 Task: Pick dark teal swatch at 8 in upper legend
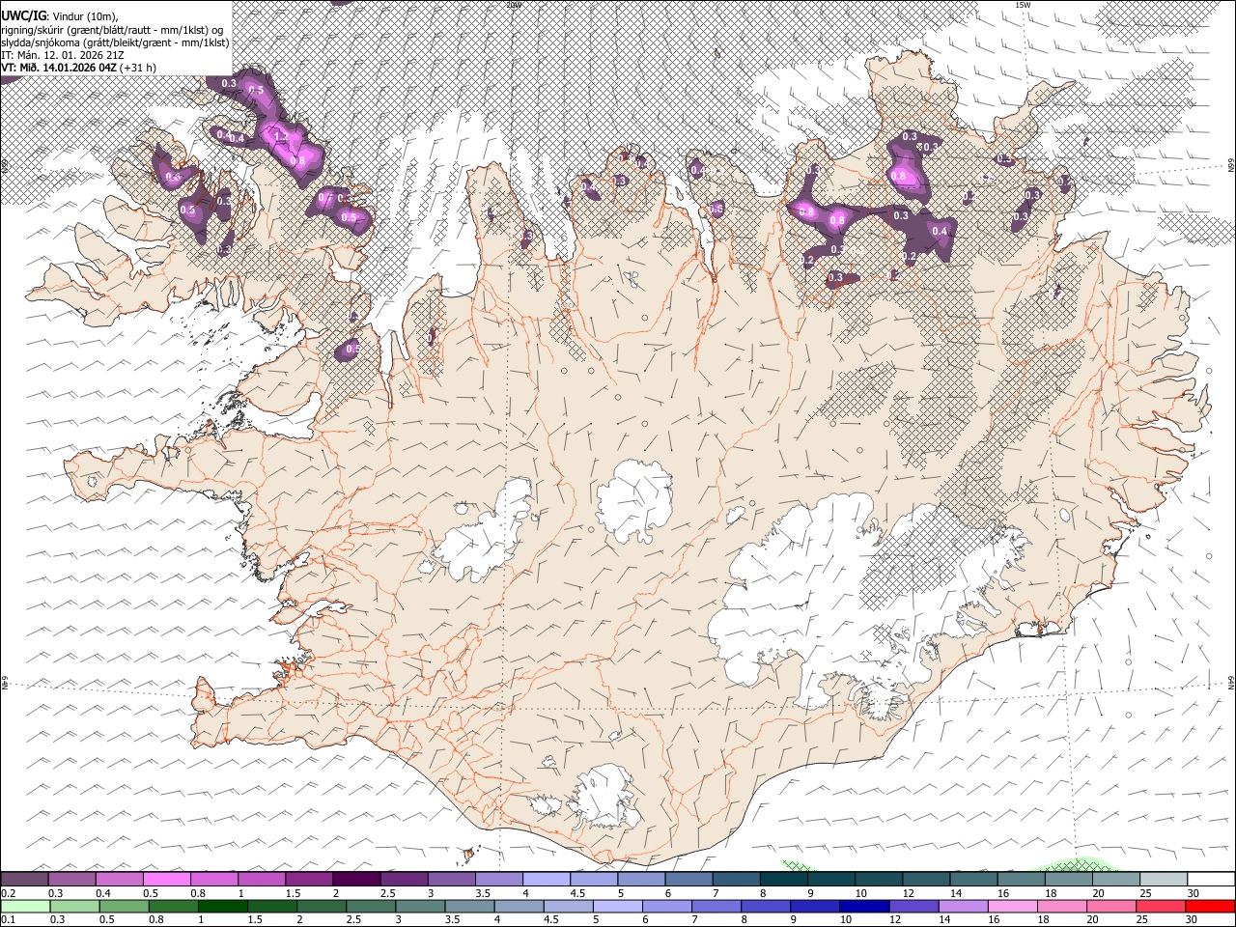[783, 879]
